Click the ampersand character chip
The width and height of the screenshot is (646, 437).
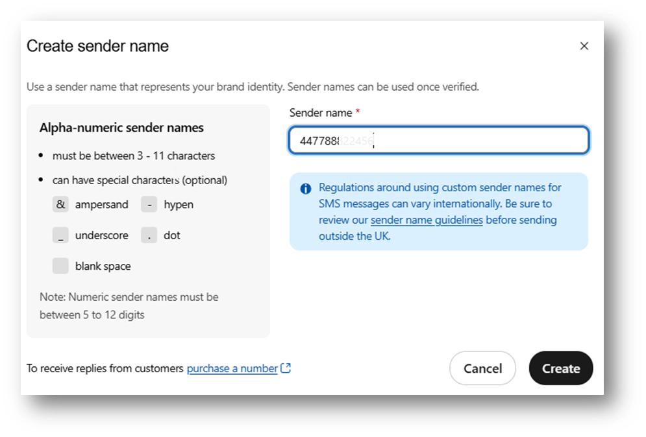[x=60, y=204]
